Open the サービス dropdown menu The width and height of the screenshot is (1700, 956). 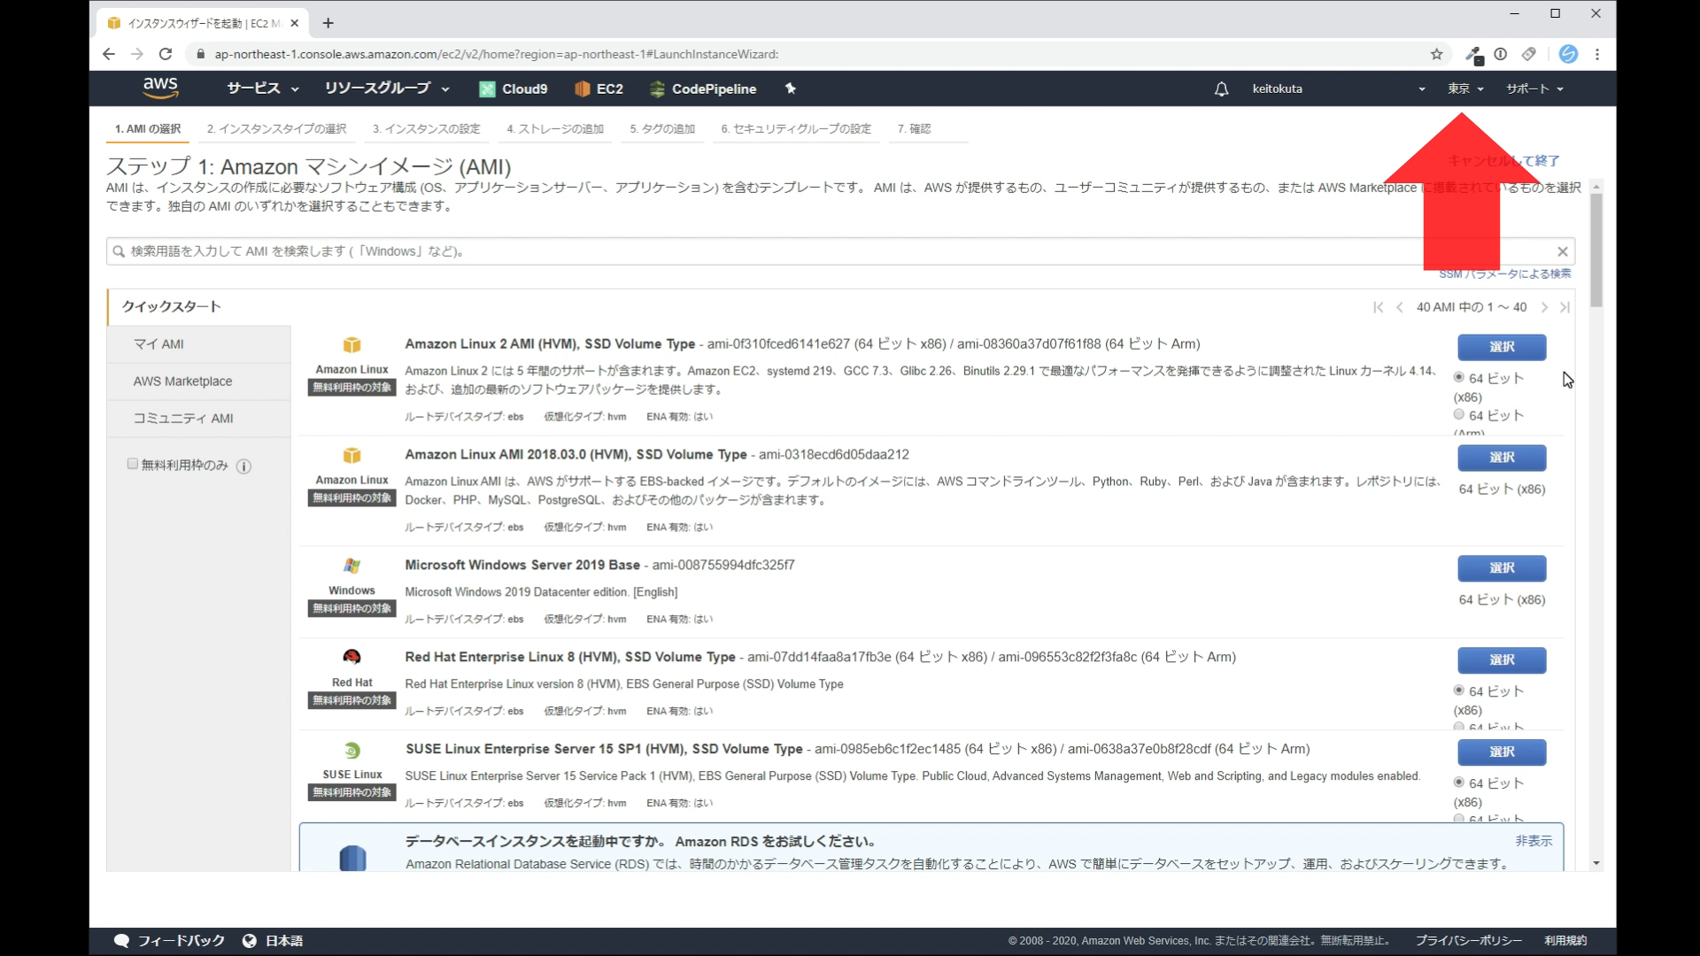click(x=262, y=89)
